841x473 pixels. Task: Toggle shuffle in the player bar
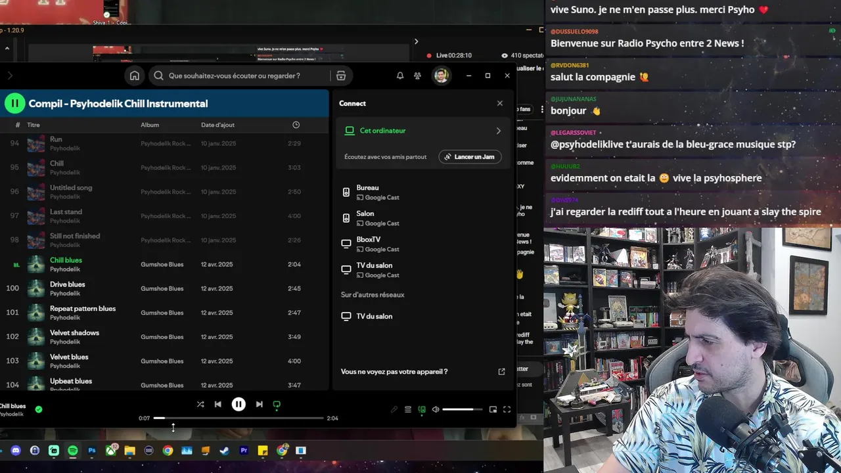[200, 405]
